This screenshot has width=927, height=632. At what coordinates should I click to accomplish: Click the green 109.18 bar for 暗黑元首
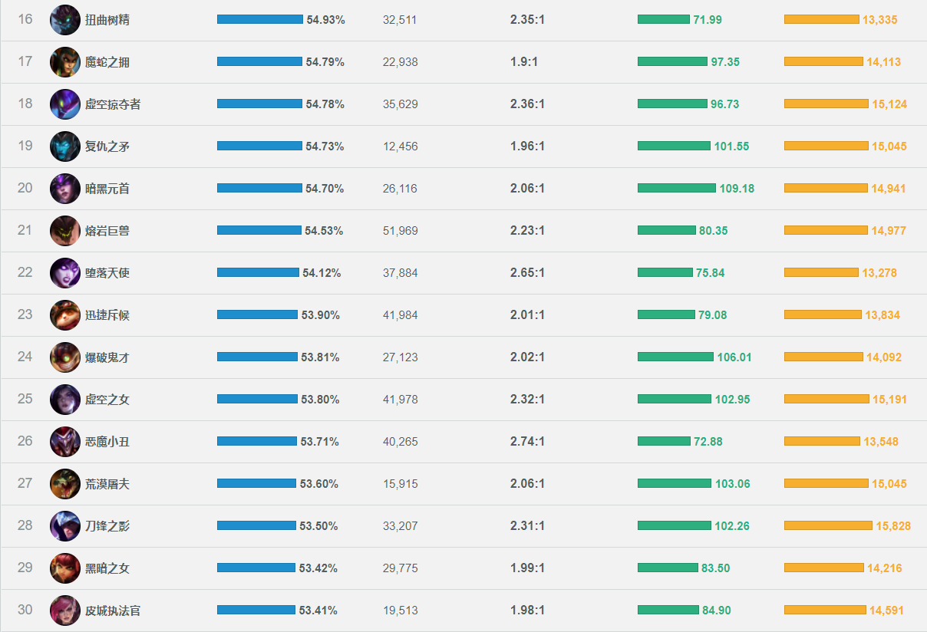coord(676,189)
